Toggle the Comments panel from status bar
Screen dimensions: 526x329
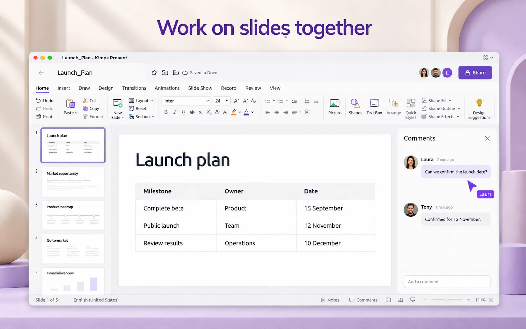[x=363, y=300]
